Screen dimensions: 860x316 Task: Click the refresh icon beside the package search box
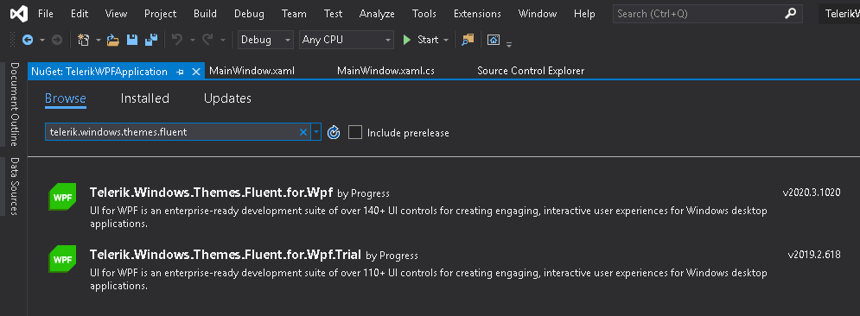pos(334,133)
